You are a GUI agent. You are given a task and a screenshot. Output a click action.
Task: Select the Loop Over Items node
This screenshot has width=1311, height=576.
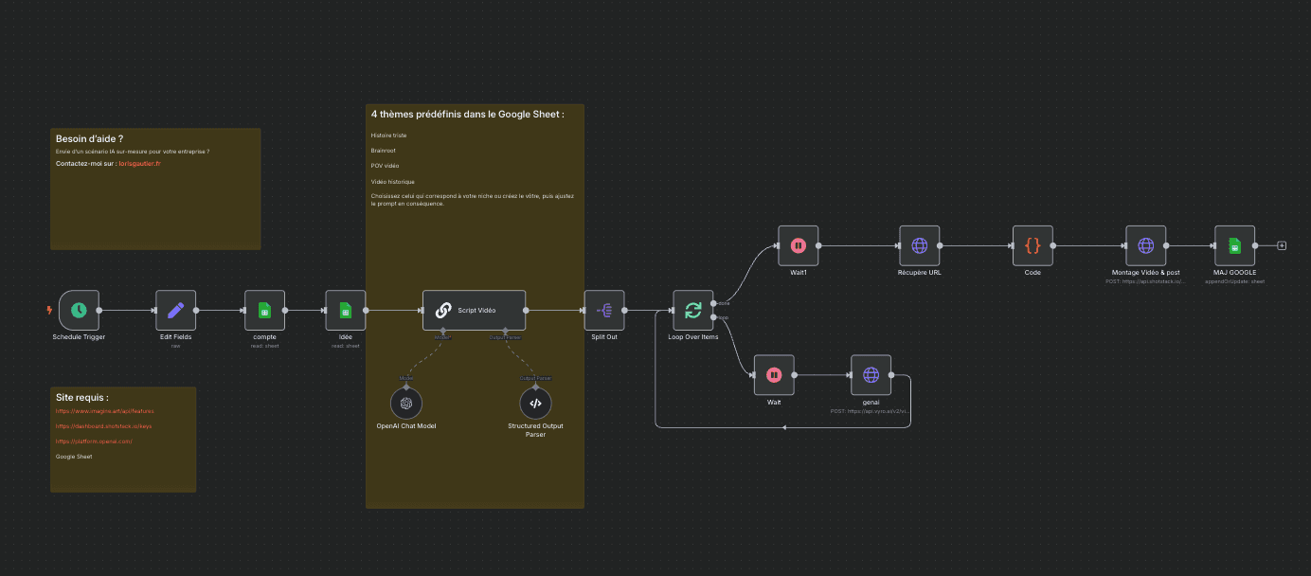693,310
